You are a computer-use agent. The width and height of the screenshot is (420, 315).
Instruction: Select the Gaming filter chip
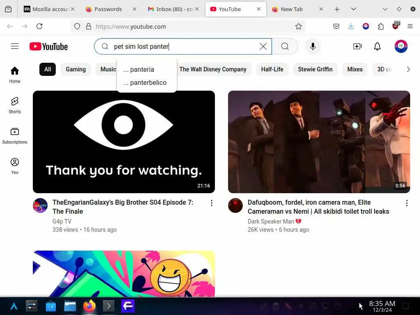76,69
